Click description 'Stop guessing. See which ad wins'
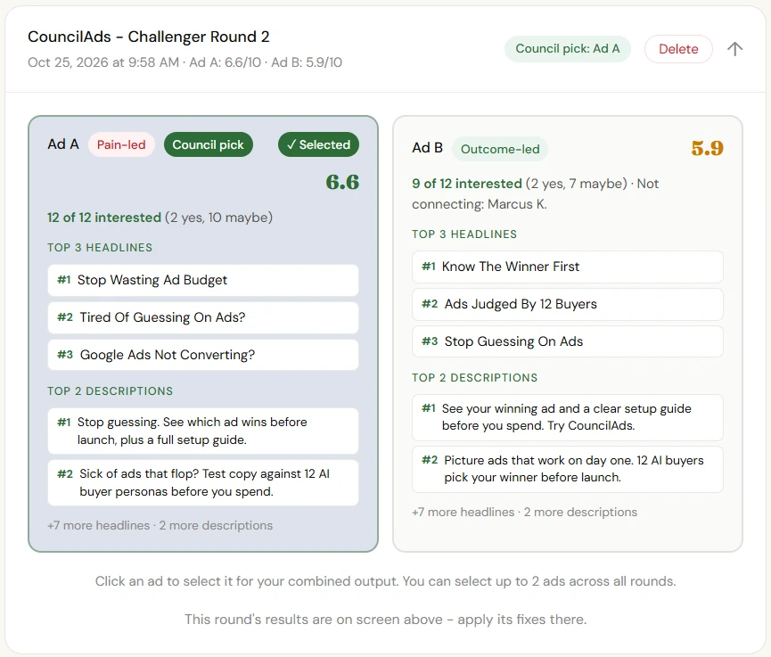Viewport: 771px width, 657px height. pyautogui.click(x=203, y=431)
